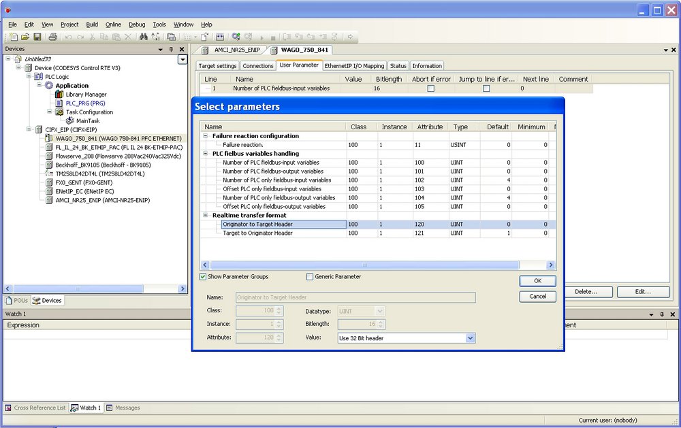Collapse the PLC Logic tree node
The width and height of the screenshot is (681, 428).
point(29,77)
